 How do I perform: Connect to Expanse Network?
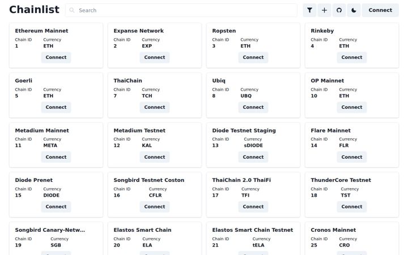click(x=155, y=57)
